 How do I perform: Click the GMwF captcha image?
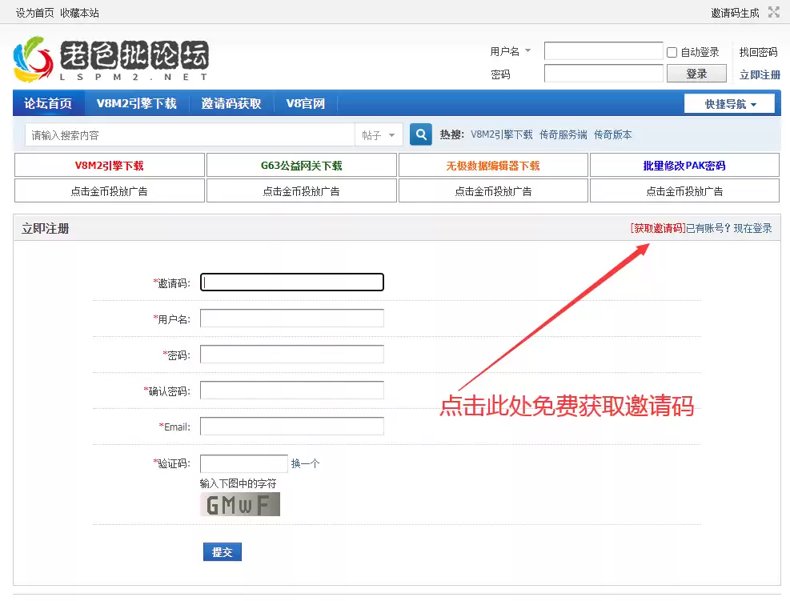[239, 504]
